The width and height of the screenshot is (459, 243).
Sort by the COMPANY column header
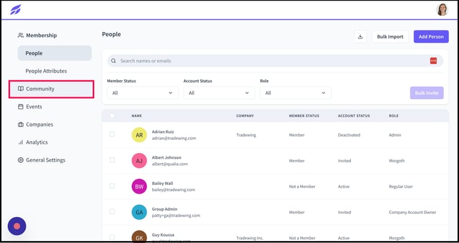click(245, 116)
